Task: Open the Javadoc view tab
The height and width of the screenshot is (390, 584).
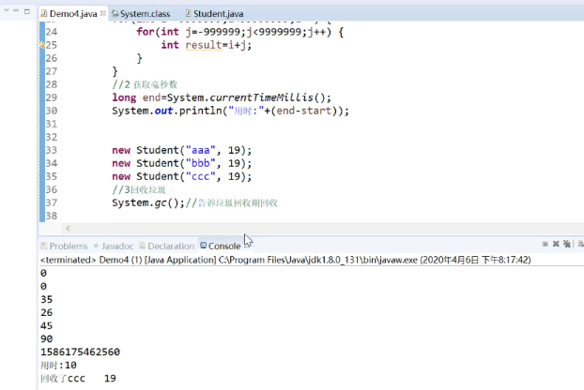Action: (114, 247)
